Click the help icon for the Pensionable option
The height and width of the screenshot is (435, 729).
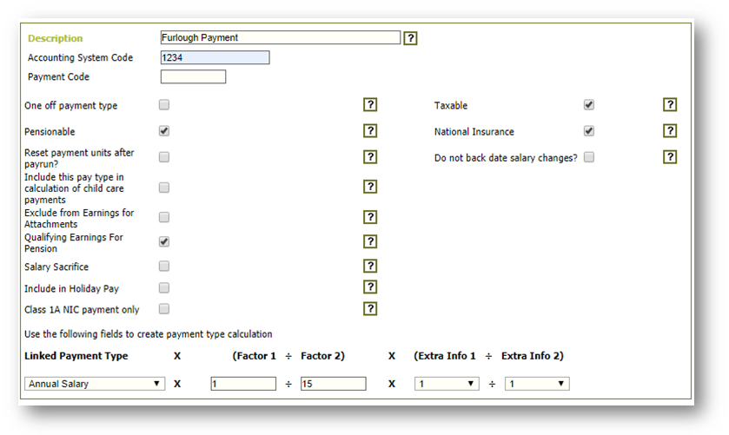[370, 131]
